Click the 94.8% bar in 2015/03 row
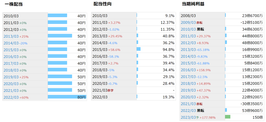The height and width of the screenshot is (122, 266). click(x=139, y=49)
